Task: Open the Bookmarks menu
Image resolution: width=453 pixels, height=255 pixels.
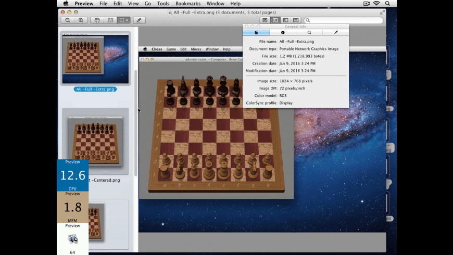Action: coord(187,4)
